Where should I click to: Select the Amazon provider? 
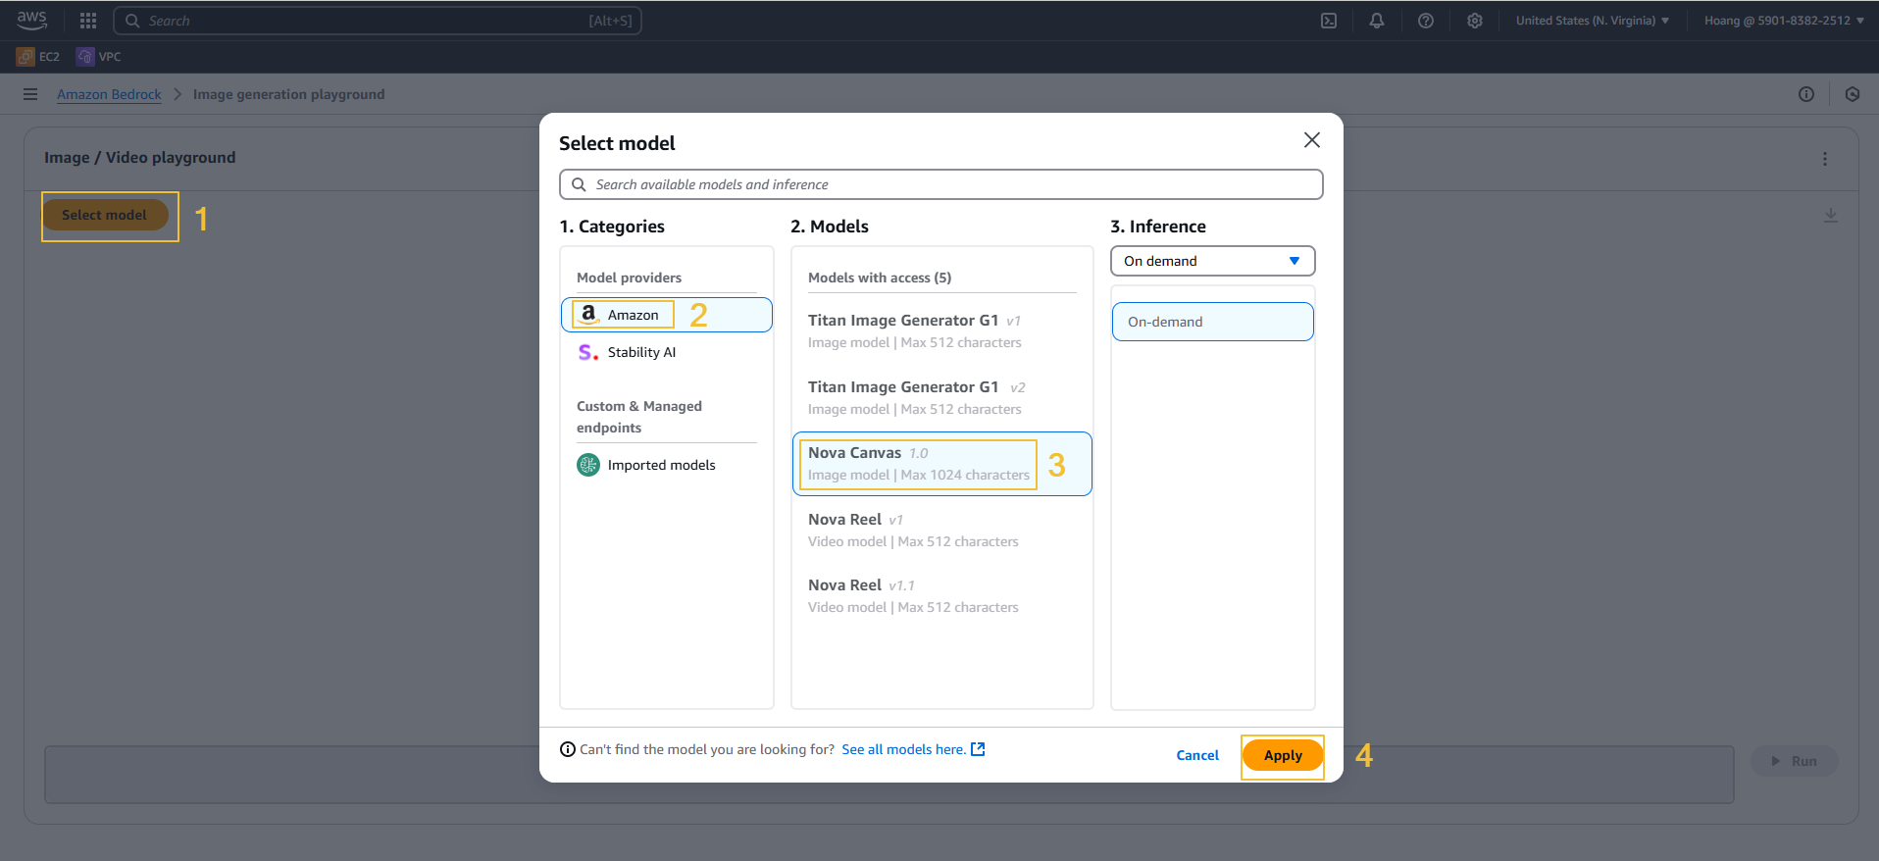667,315
